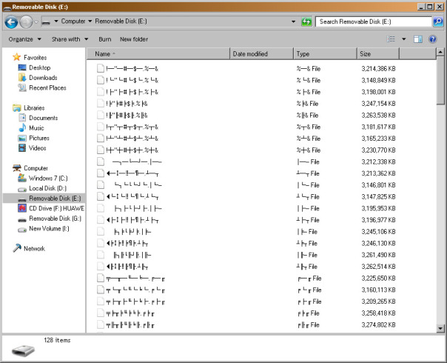Open the Share with menu
This screenshot has width=447, height=363.
(70, 39)
